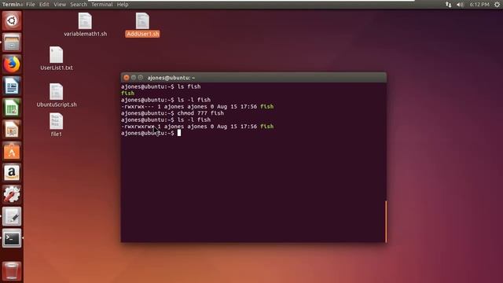Open LibreOffice Impress from launcher
Screen dimensions: 503x283
(12, 129)
